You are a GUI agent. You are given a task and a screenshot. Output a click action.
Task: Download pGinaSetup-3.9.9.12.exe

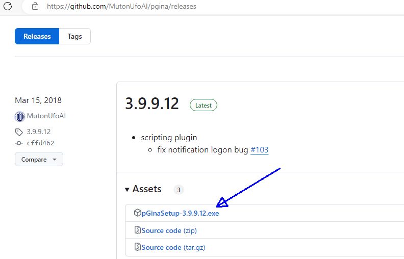pyautogui.click(x=180, y=213)
